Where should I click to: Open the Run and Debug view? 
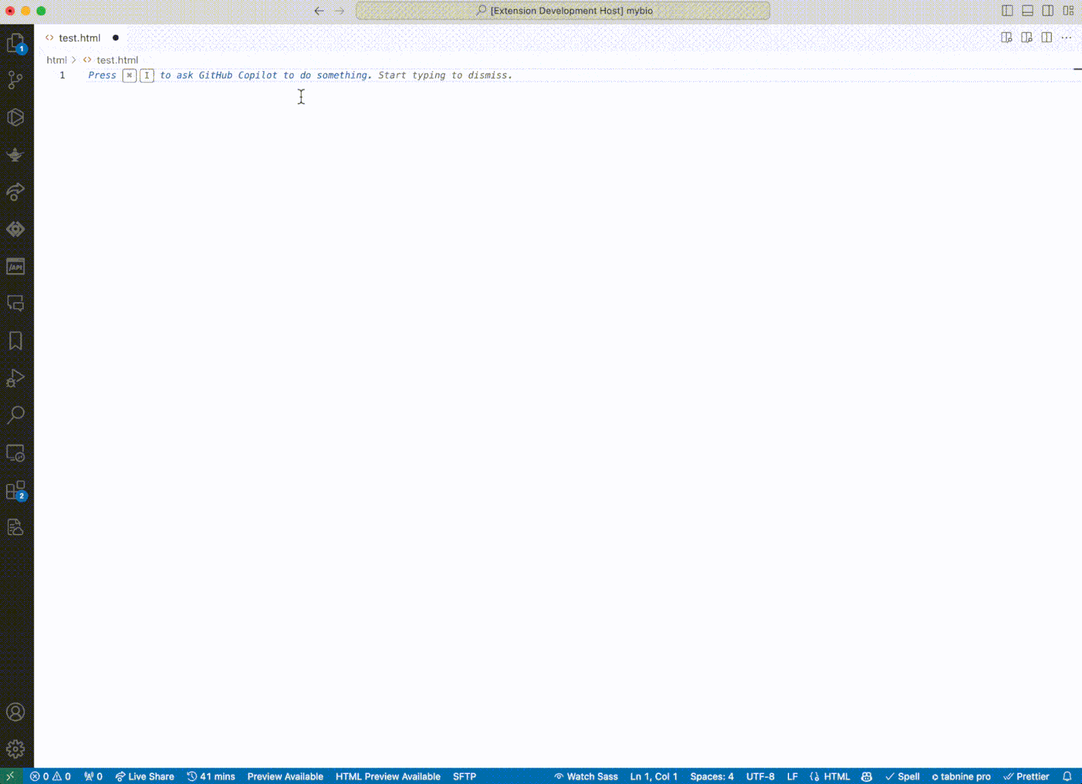[16, 378]
